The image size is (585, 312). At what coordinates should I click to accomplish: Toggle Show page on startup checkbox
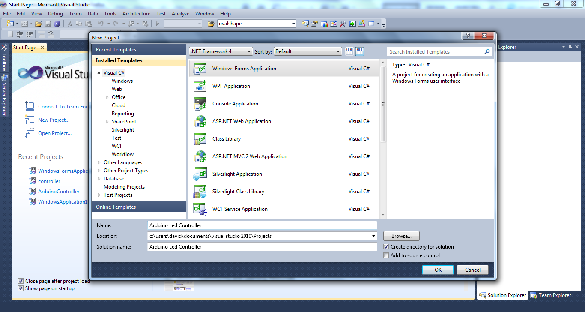click(21, 288)
